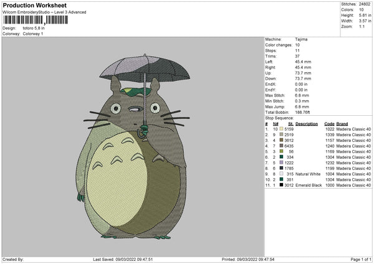
Task: Click the Height value '5.81 in'
Action: (x=365, y=15)
